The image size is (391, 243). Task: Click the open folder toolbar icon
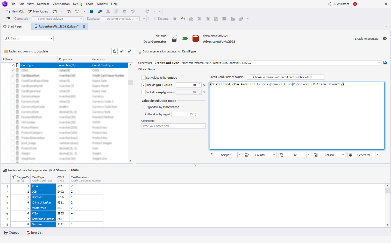(77, 11)
